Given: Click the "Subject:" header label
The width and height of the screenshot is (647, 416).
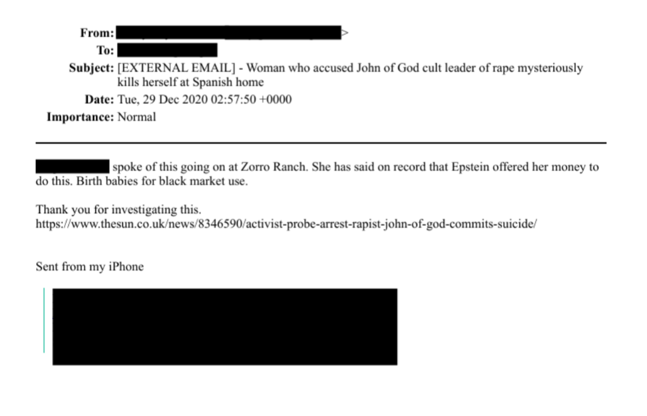Looking at the screenshot, I should point(92,68).
